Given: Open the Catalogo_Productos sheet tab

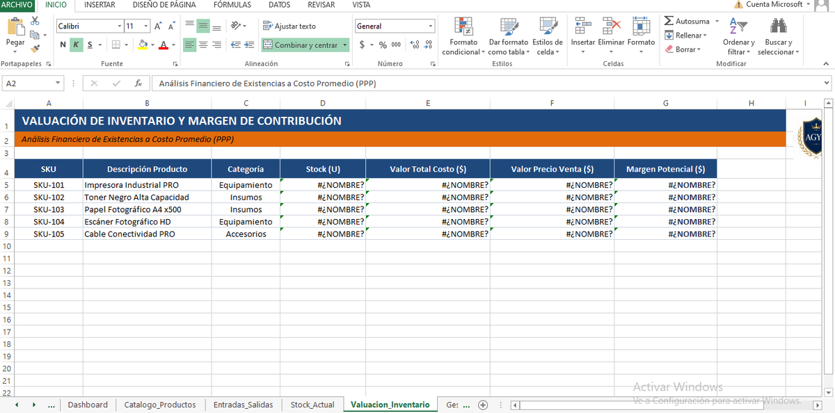Looking at the screenshot, I should click(160, 405).
